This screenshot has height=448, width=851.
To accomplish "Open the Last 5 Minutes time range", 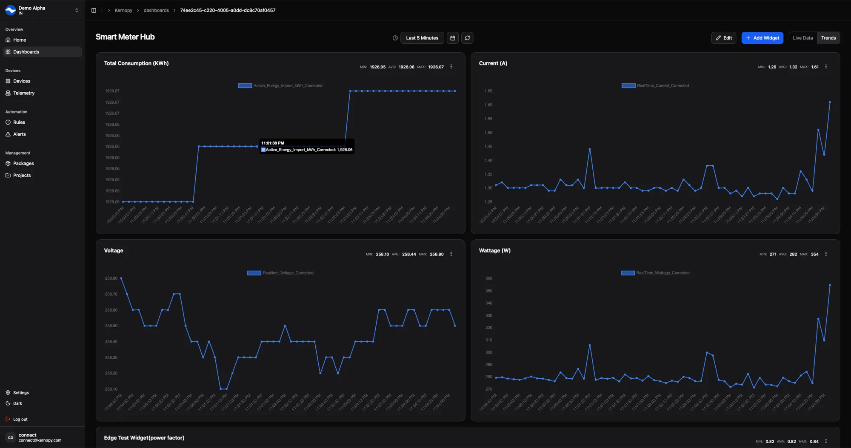I will [422, 38].
